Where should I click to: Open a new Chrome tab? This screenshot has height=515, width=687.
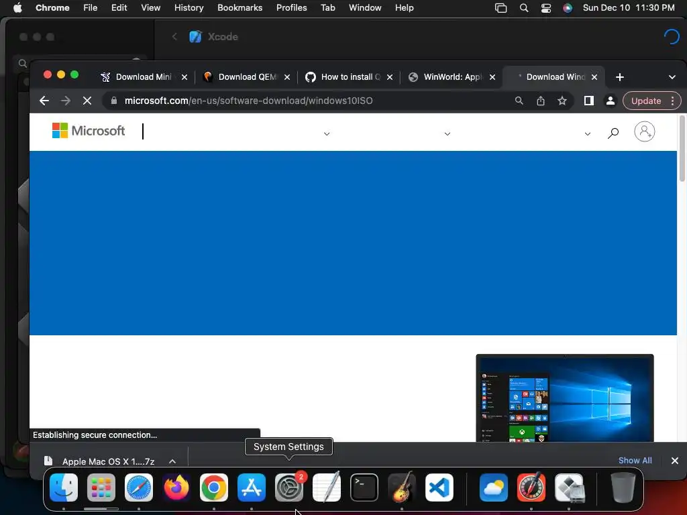click(619, 78)
